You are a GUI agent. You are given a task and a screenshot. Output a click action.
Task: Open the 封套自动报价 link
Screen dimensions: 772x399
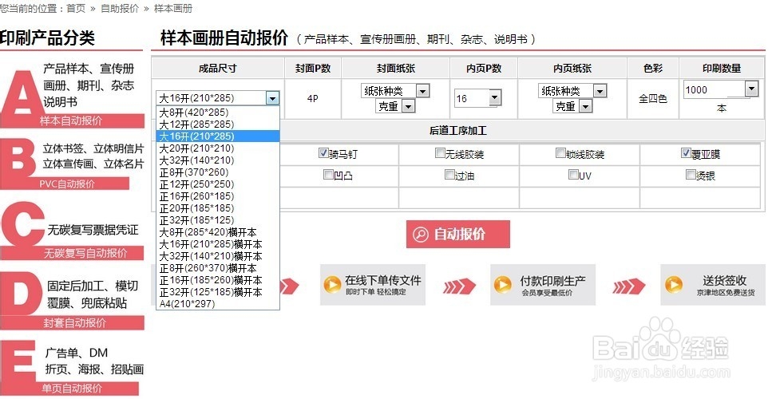click(74, 322)
